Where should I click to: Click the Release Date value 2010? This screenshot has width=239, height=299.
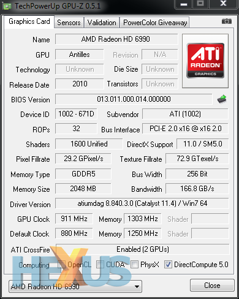(80, 84)
